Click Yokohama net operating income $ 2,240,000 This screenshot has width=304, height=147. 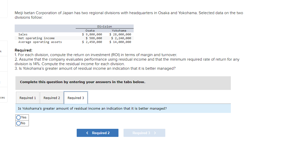click(x=121, y=38)
